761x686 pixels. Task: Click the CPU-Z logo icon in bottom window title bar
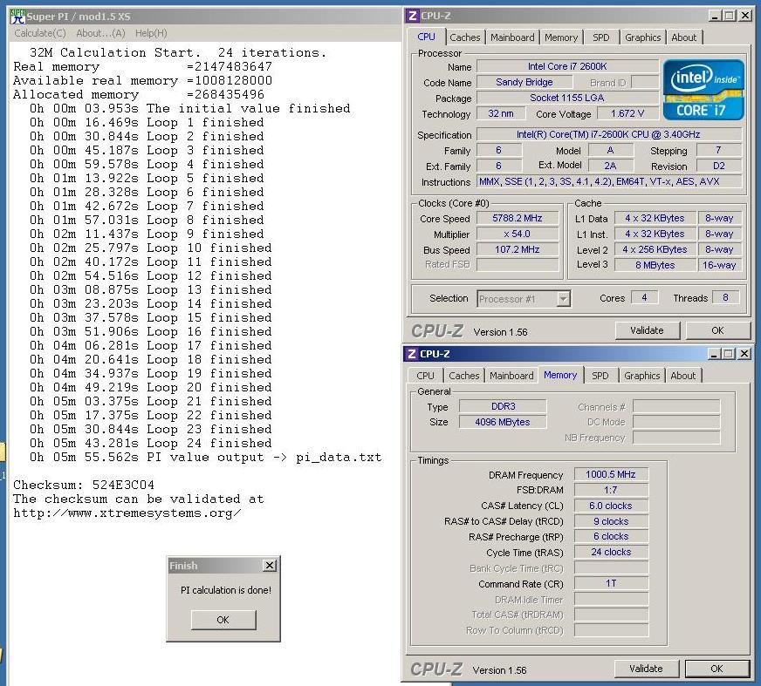(x=412, y=354)
